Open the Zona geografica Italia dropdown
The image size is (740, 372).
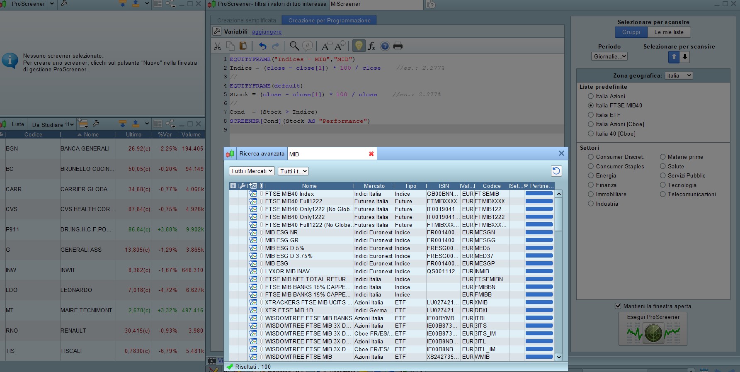tap(679, 75)
